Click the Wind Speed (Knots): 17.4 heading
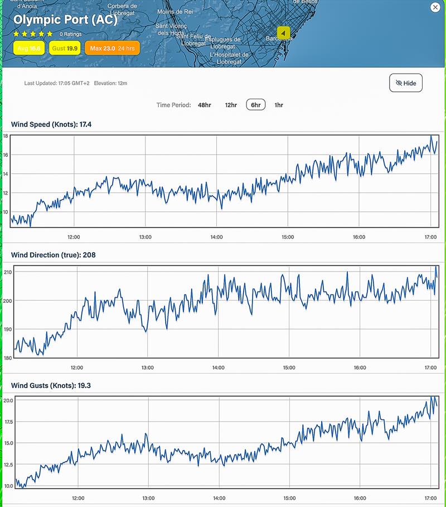446x507 pixels. [51, 124]
